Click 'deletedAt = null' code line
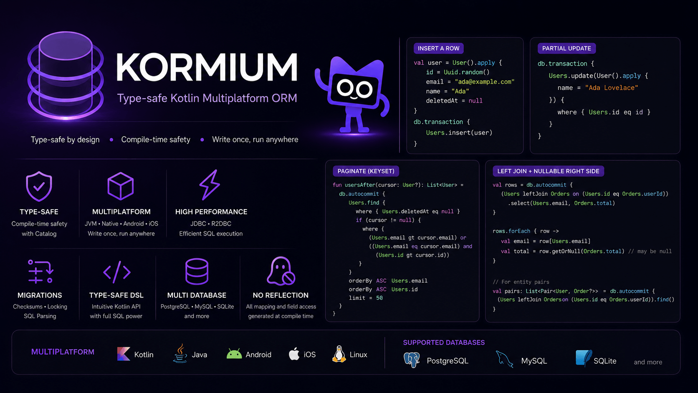Image resolution: width=698 pixels, height=393 pixels. click(x=454, y=101)
